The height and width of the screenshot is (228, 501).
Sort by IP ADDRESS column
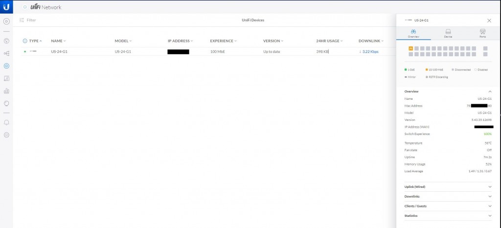180,41
